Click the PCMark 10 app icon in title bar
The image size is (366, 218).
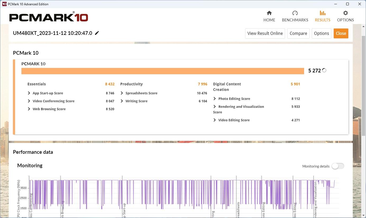[x=4, y=4]
